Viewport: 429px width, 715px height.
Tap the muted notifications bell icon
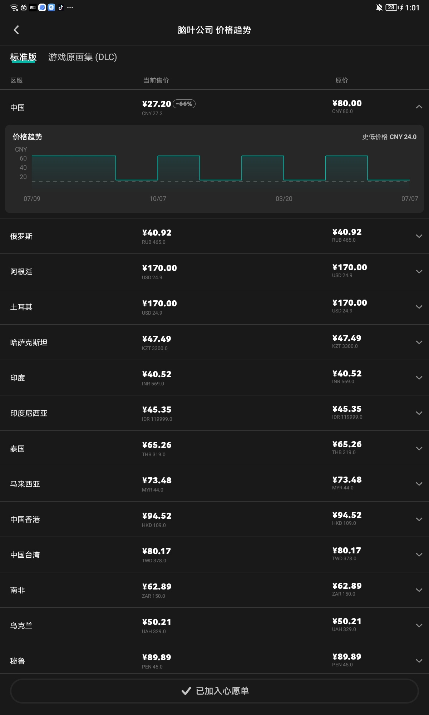pyautogui.click(x=379, y=8)
